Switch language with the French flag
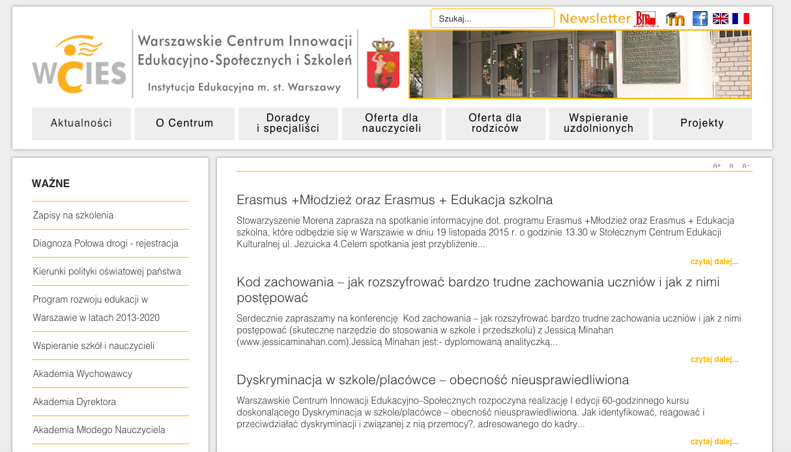The height and width of the screenshot is (452, 791). pyautogui.click(x=740, y=18)
